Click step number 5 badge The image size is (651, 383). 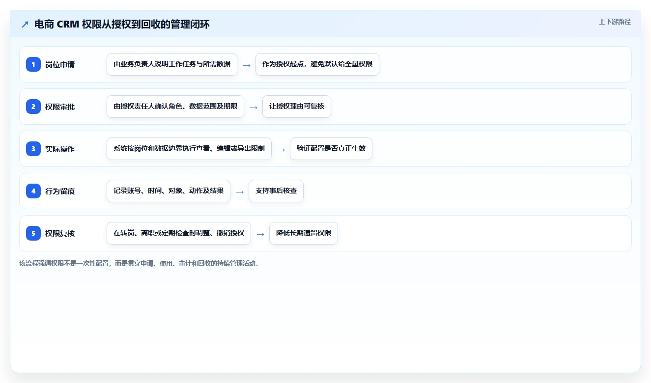point(33,233)
